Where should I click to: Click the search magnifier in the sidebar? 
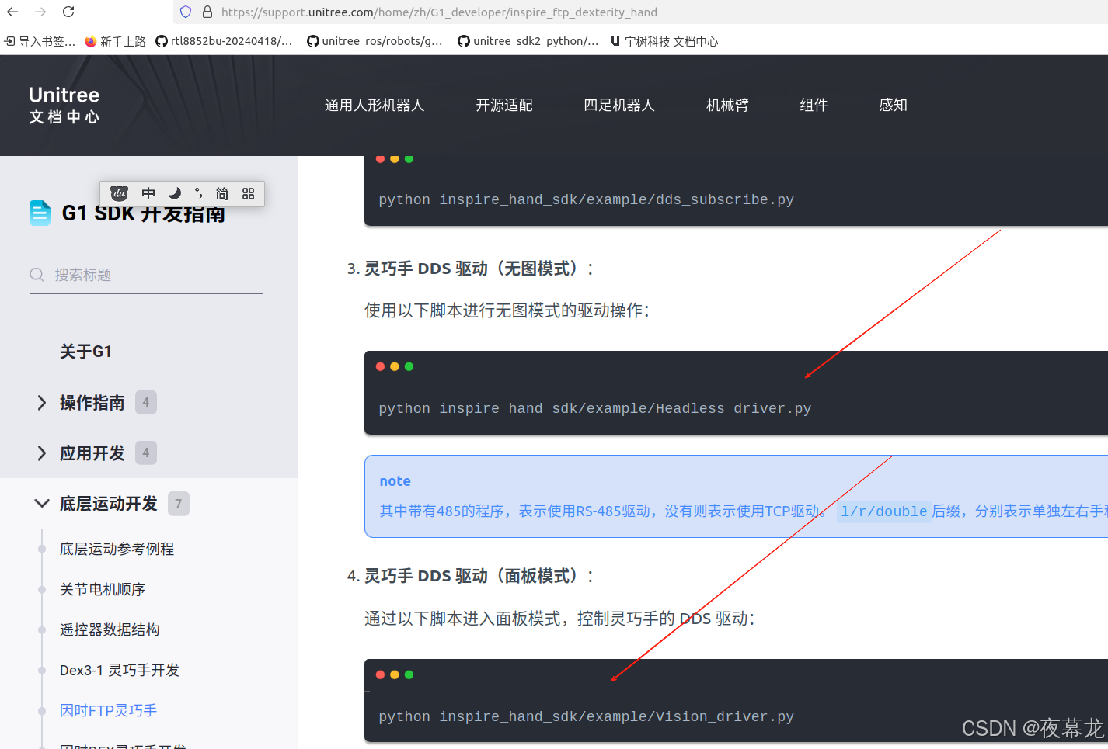[37, 274]
